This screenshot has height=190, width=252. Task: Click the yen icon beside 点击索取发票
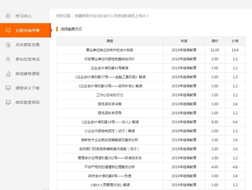click(x=8, y=45)
